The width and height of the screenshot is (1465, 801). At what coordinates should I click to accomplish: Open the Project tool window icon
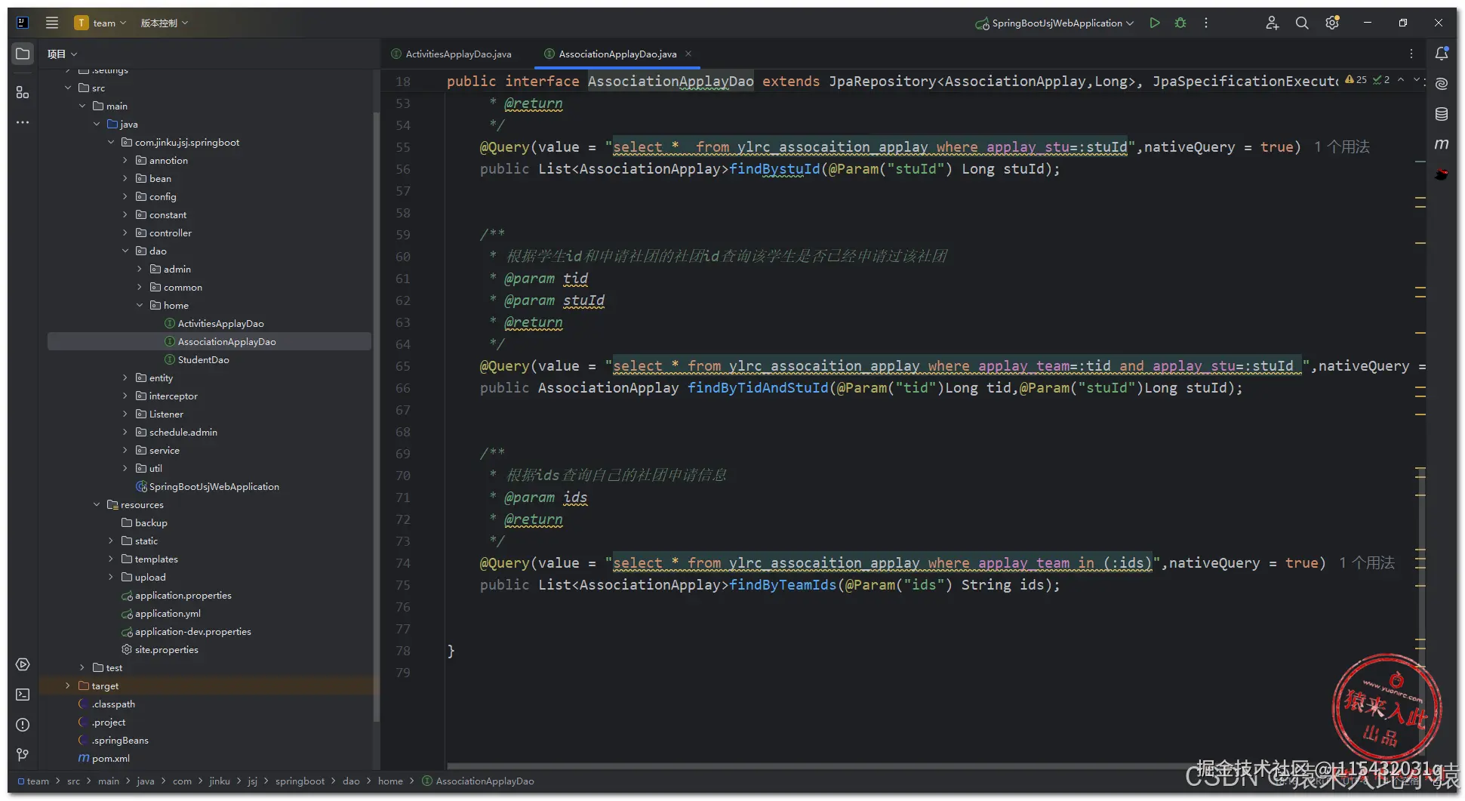pos(23,54)
